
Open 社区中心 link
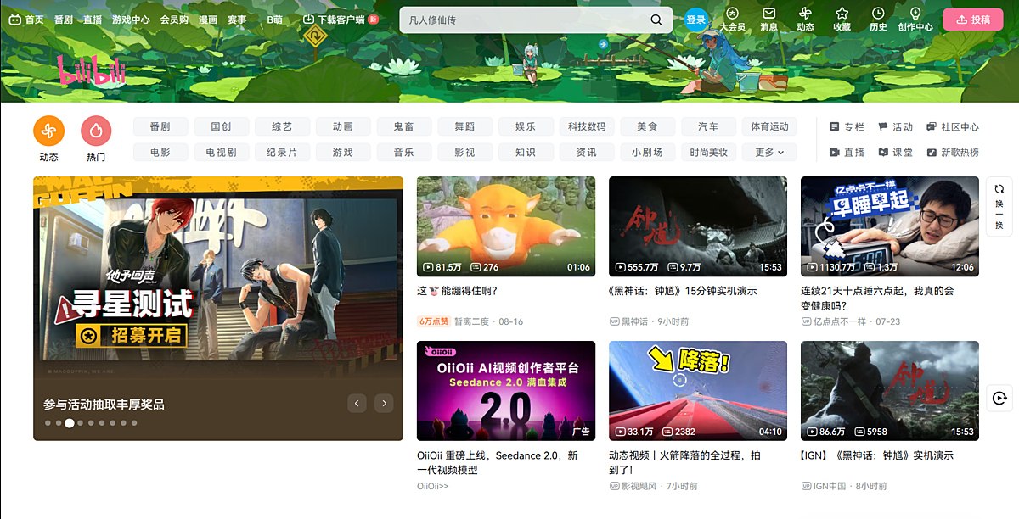pyautogui.click(x=952, y=126)
